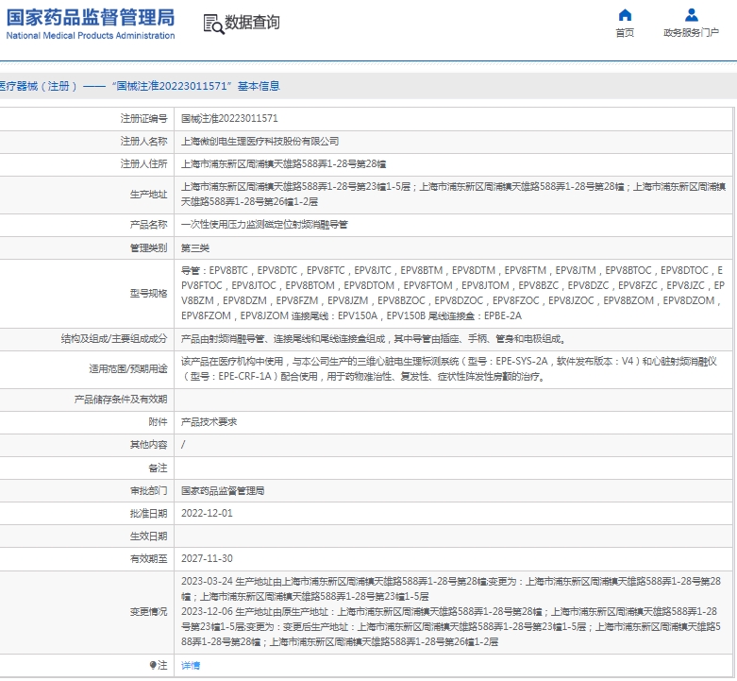Click the 审批部门 row label
This screenshot has width=737, height=681.
point(148,490)
